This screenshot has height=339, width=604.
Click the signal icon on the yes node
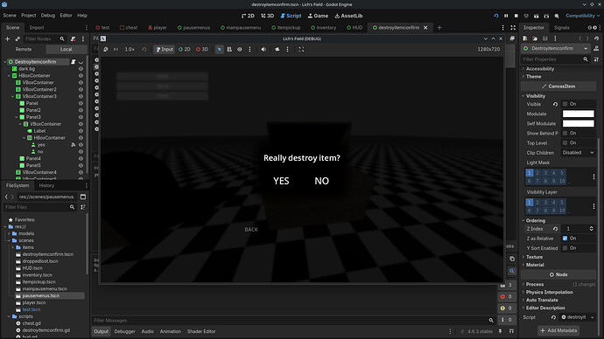74,145
